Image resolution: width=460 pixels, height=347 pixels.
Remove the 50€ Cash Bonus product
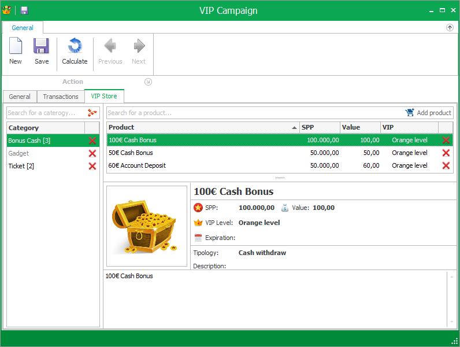click(x=446, y=153)
